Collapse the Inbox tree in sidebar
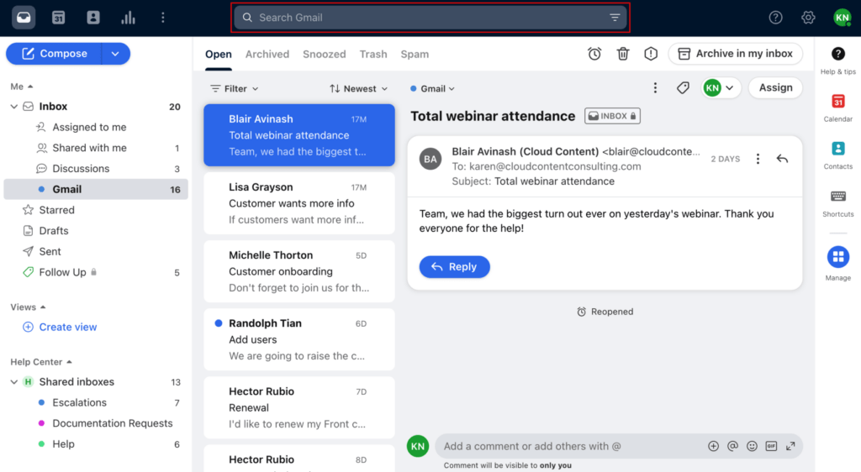Screen dimensions: 861x472 pyautogui.click(x=13, y=107)
